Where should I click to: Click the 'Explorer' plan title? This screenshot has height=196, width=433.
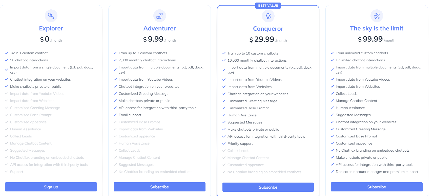tap(51, 28)
